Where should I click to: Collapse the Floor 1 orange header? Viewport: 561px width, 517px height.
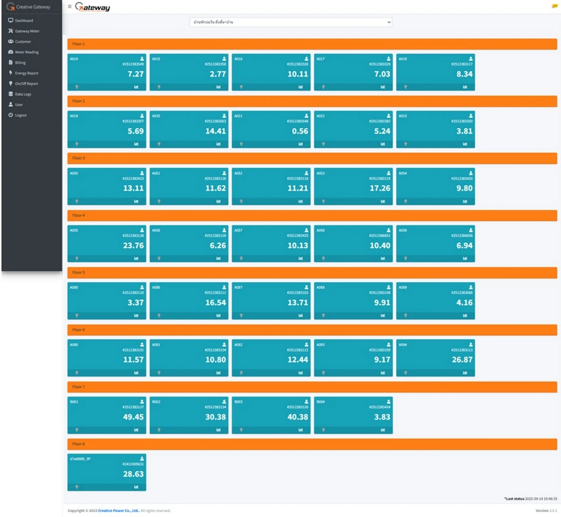point(312,44)
